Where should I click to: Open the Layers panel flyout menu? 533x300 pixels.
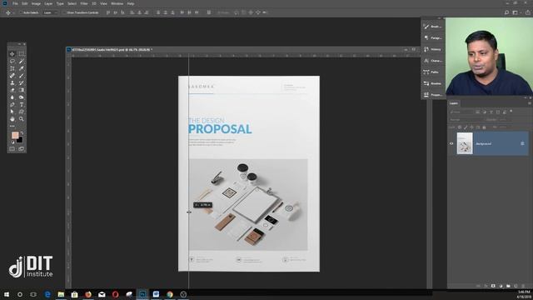[530, 103]
